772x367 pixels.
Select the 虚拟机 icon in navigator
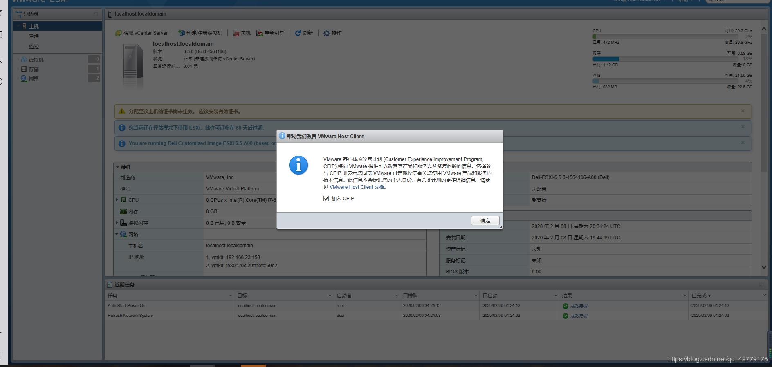[24, 60]
